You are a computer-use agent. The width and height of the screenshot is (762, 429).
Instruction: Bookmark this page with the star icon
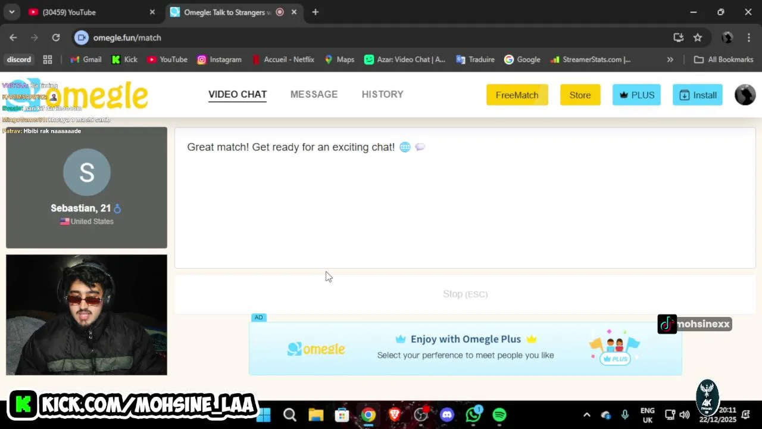tap(698, 38)
